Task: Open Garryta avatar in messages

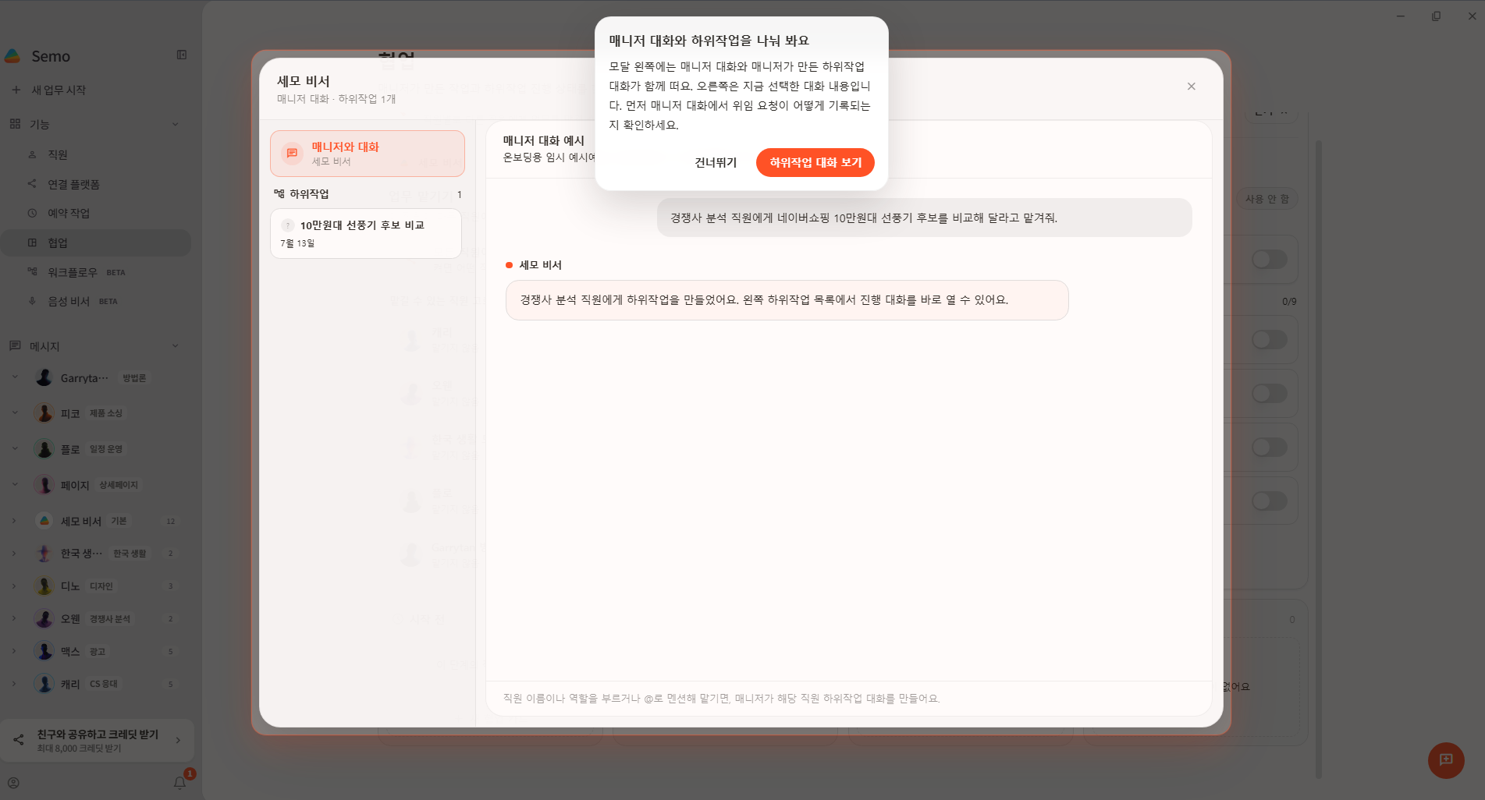Action: (x=44, y=377)
